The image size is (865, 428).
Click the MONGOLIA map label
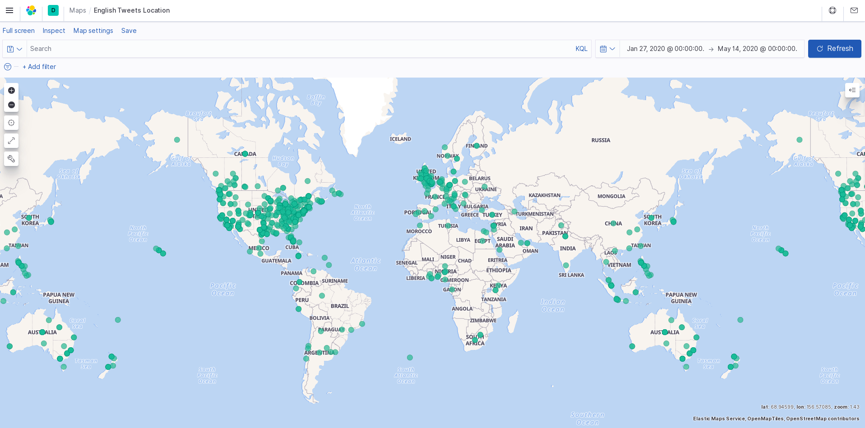pos(611,196)
